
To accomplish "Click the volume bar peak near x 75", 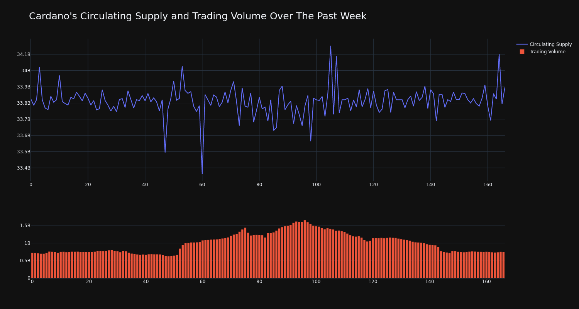I will pos(245,253).
